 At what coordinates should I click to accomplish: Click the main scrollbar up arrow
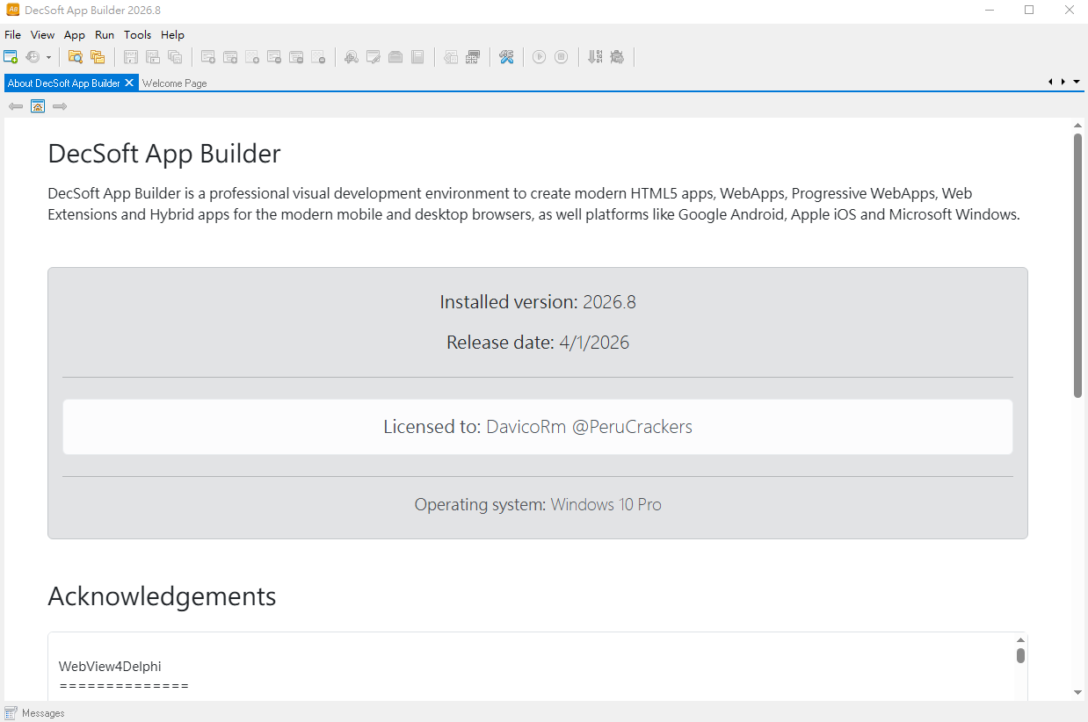coord(1077,126)
